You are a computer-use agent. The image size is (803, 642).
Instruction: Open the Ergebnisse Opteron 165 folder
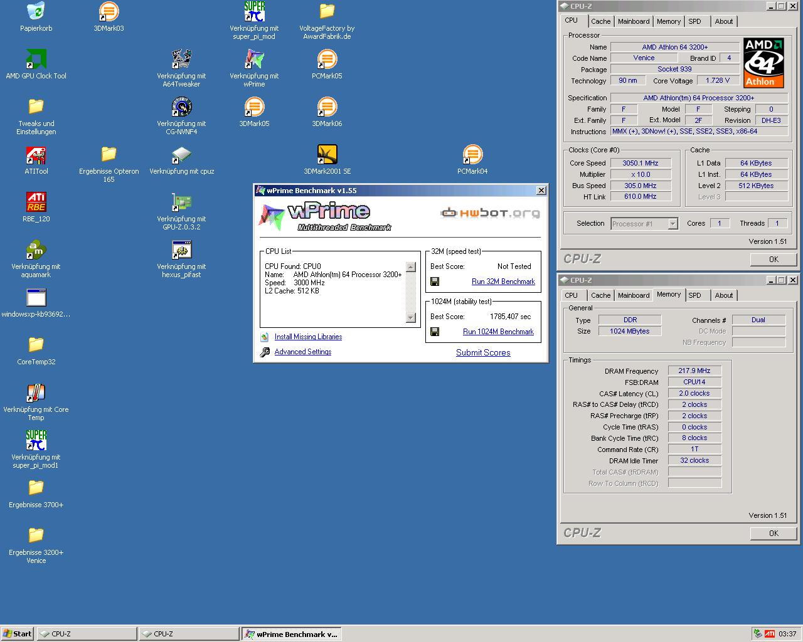click(x=109, y=154)
